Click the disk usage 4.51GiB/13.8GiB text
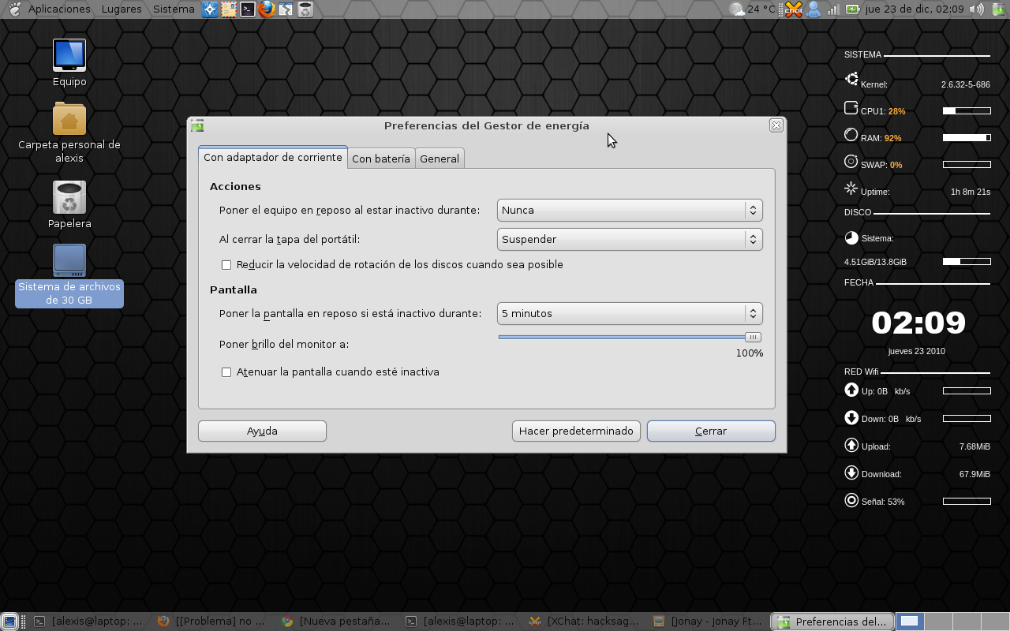The image size is (1010, 631). pos(875,262)
